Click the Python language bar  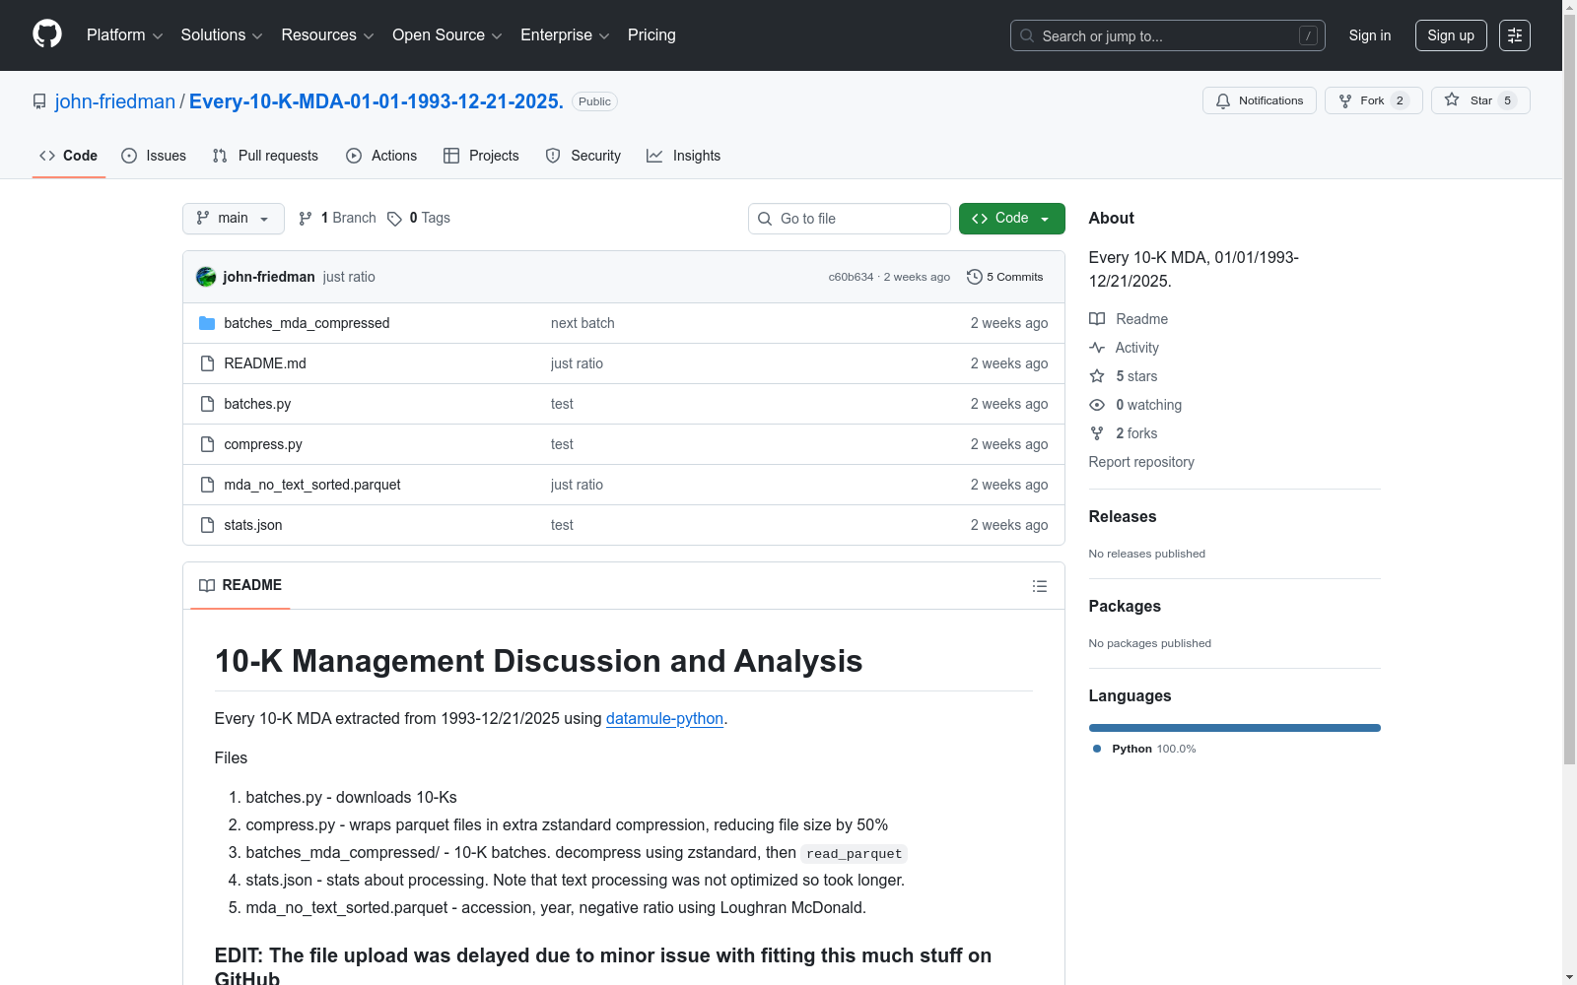1235,728
